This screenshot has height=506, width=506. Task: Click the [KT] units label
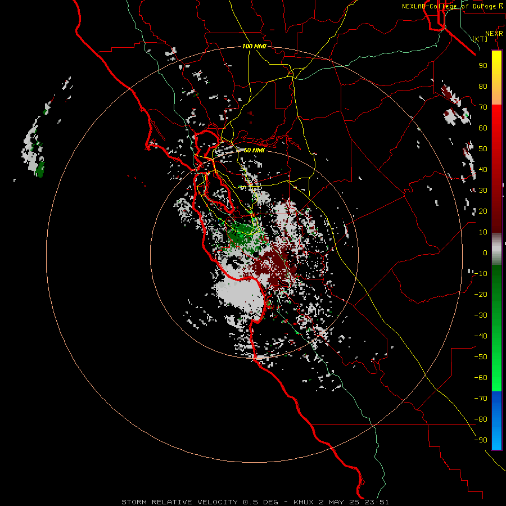click(x=480, y=39)
